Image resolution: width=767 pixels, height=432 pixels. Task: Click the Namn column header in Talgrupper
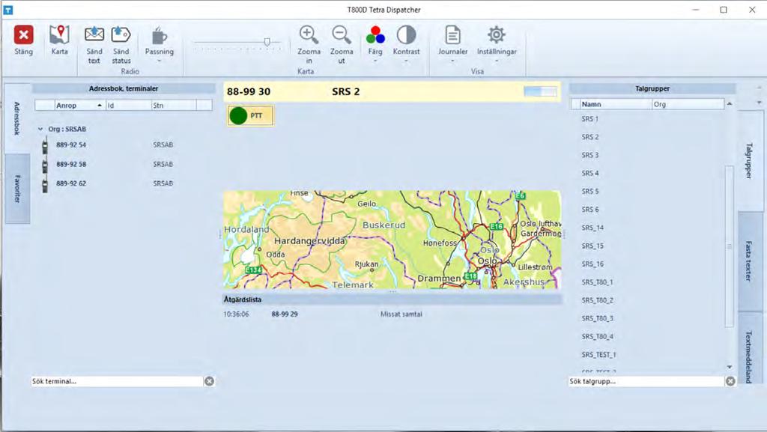616,104
